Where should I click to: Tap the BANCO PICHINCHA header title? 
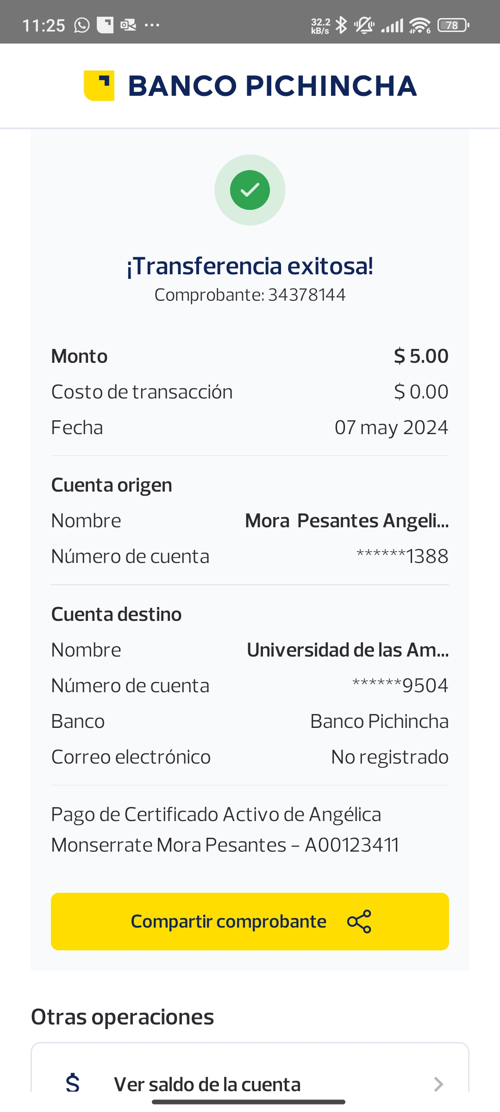(x=272, y=86)
